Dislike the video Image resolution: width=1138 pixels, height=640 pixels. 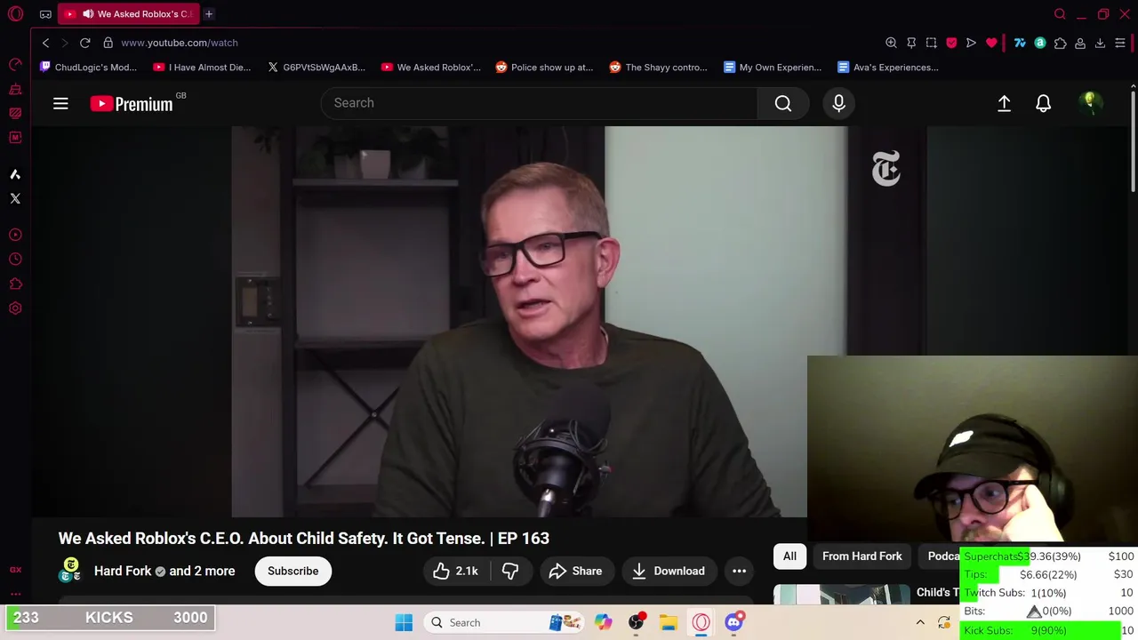coord(510,572)
